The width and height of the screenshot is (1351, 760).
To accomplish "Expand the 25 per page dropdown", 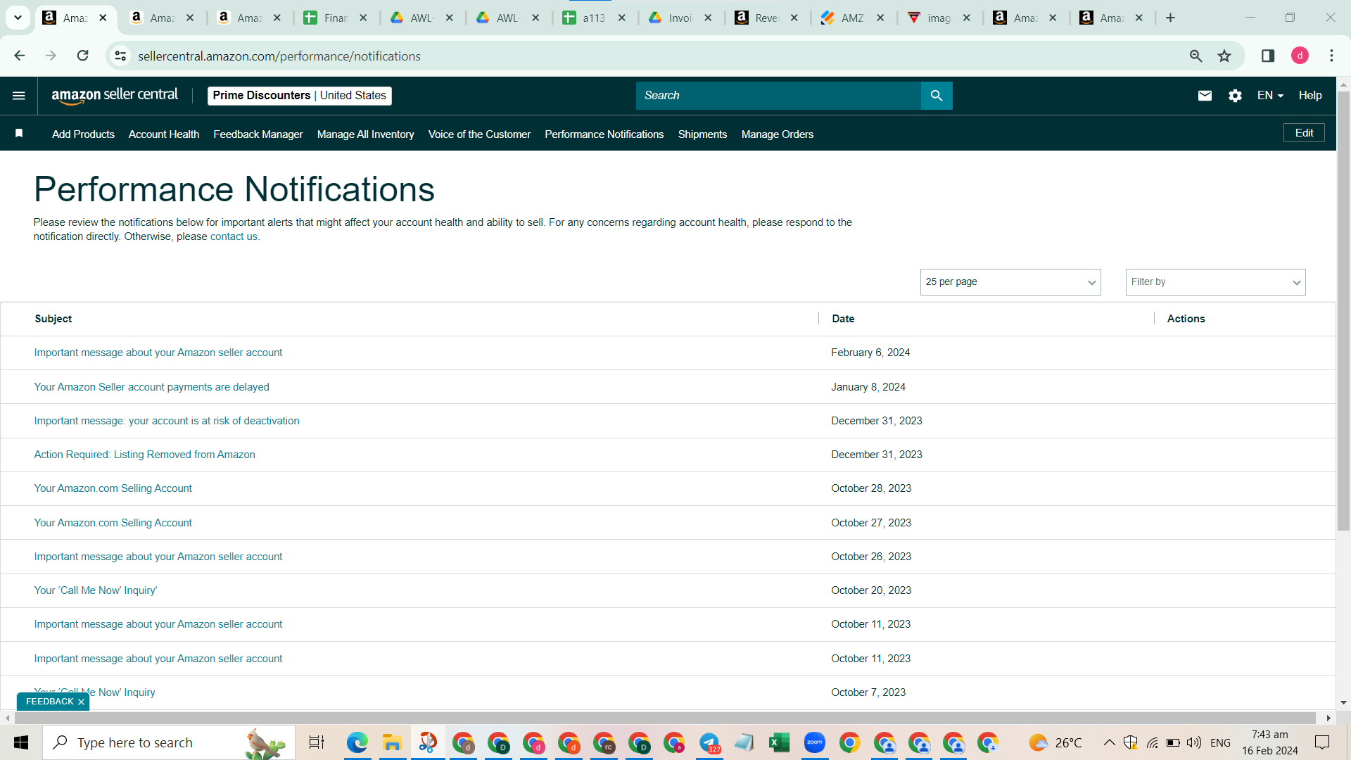I will (1010, 282).
